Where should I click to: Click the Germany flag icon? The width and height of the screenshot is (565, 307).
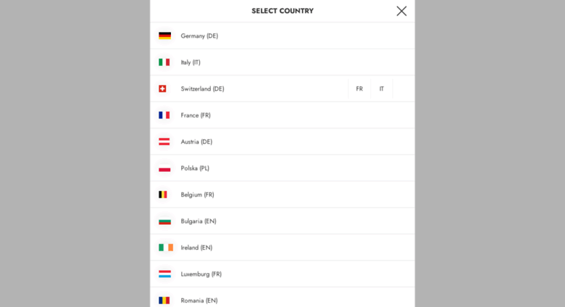click(164, 36)
